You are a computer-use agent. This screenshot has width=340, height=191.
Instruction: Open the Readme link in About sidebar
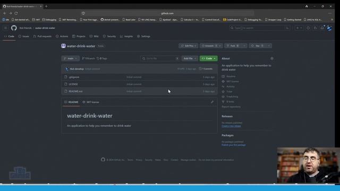pos(231,76)
